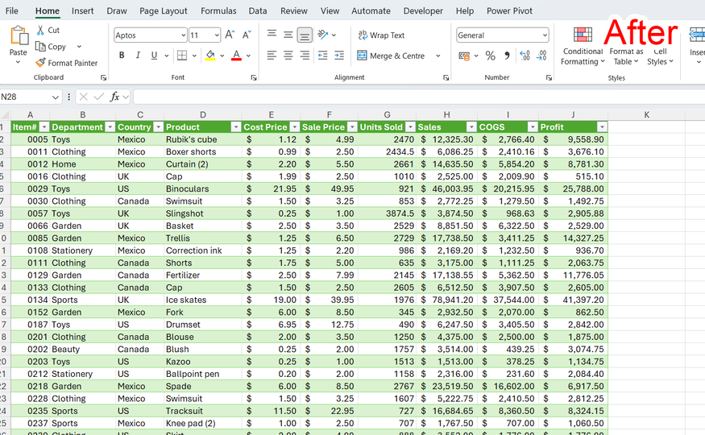Open the Developer tab
Image resolution: width=705 pixels, height=435 pixels.
423,10
